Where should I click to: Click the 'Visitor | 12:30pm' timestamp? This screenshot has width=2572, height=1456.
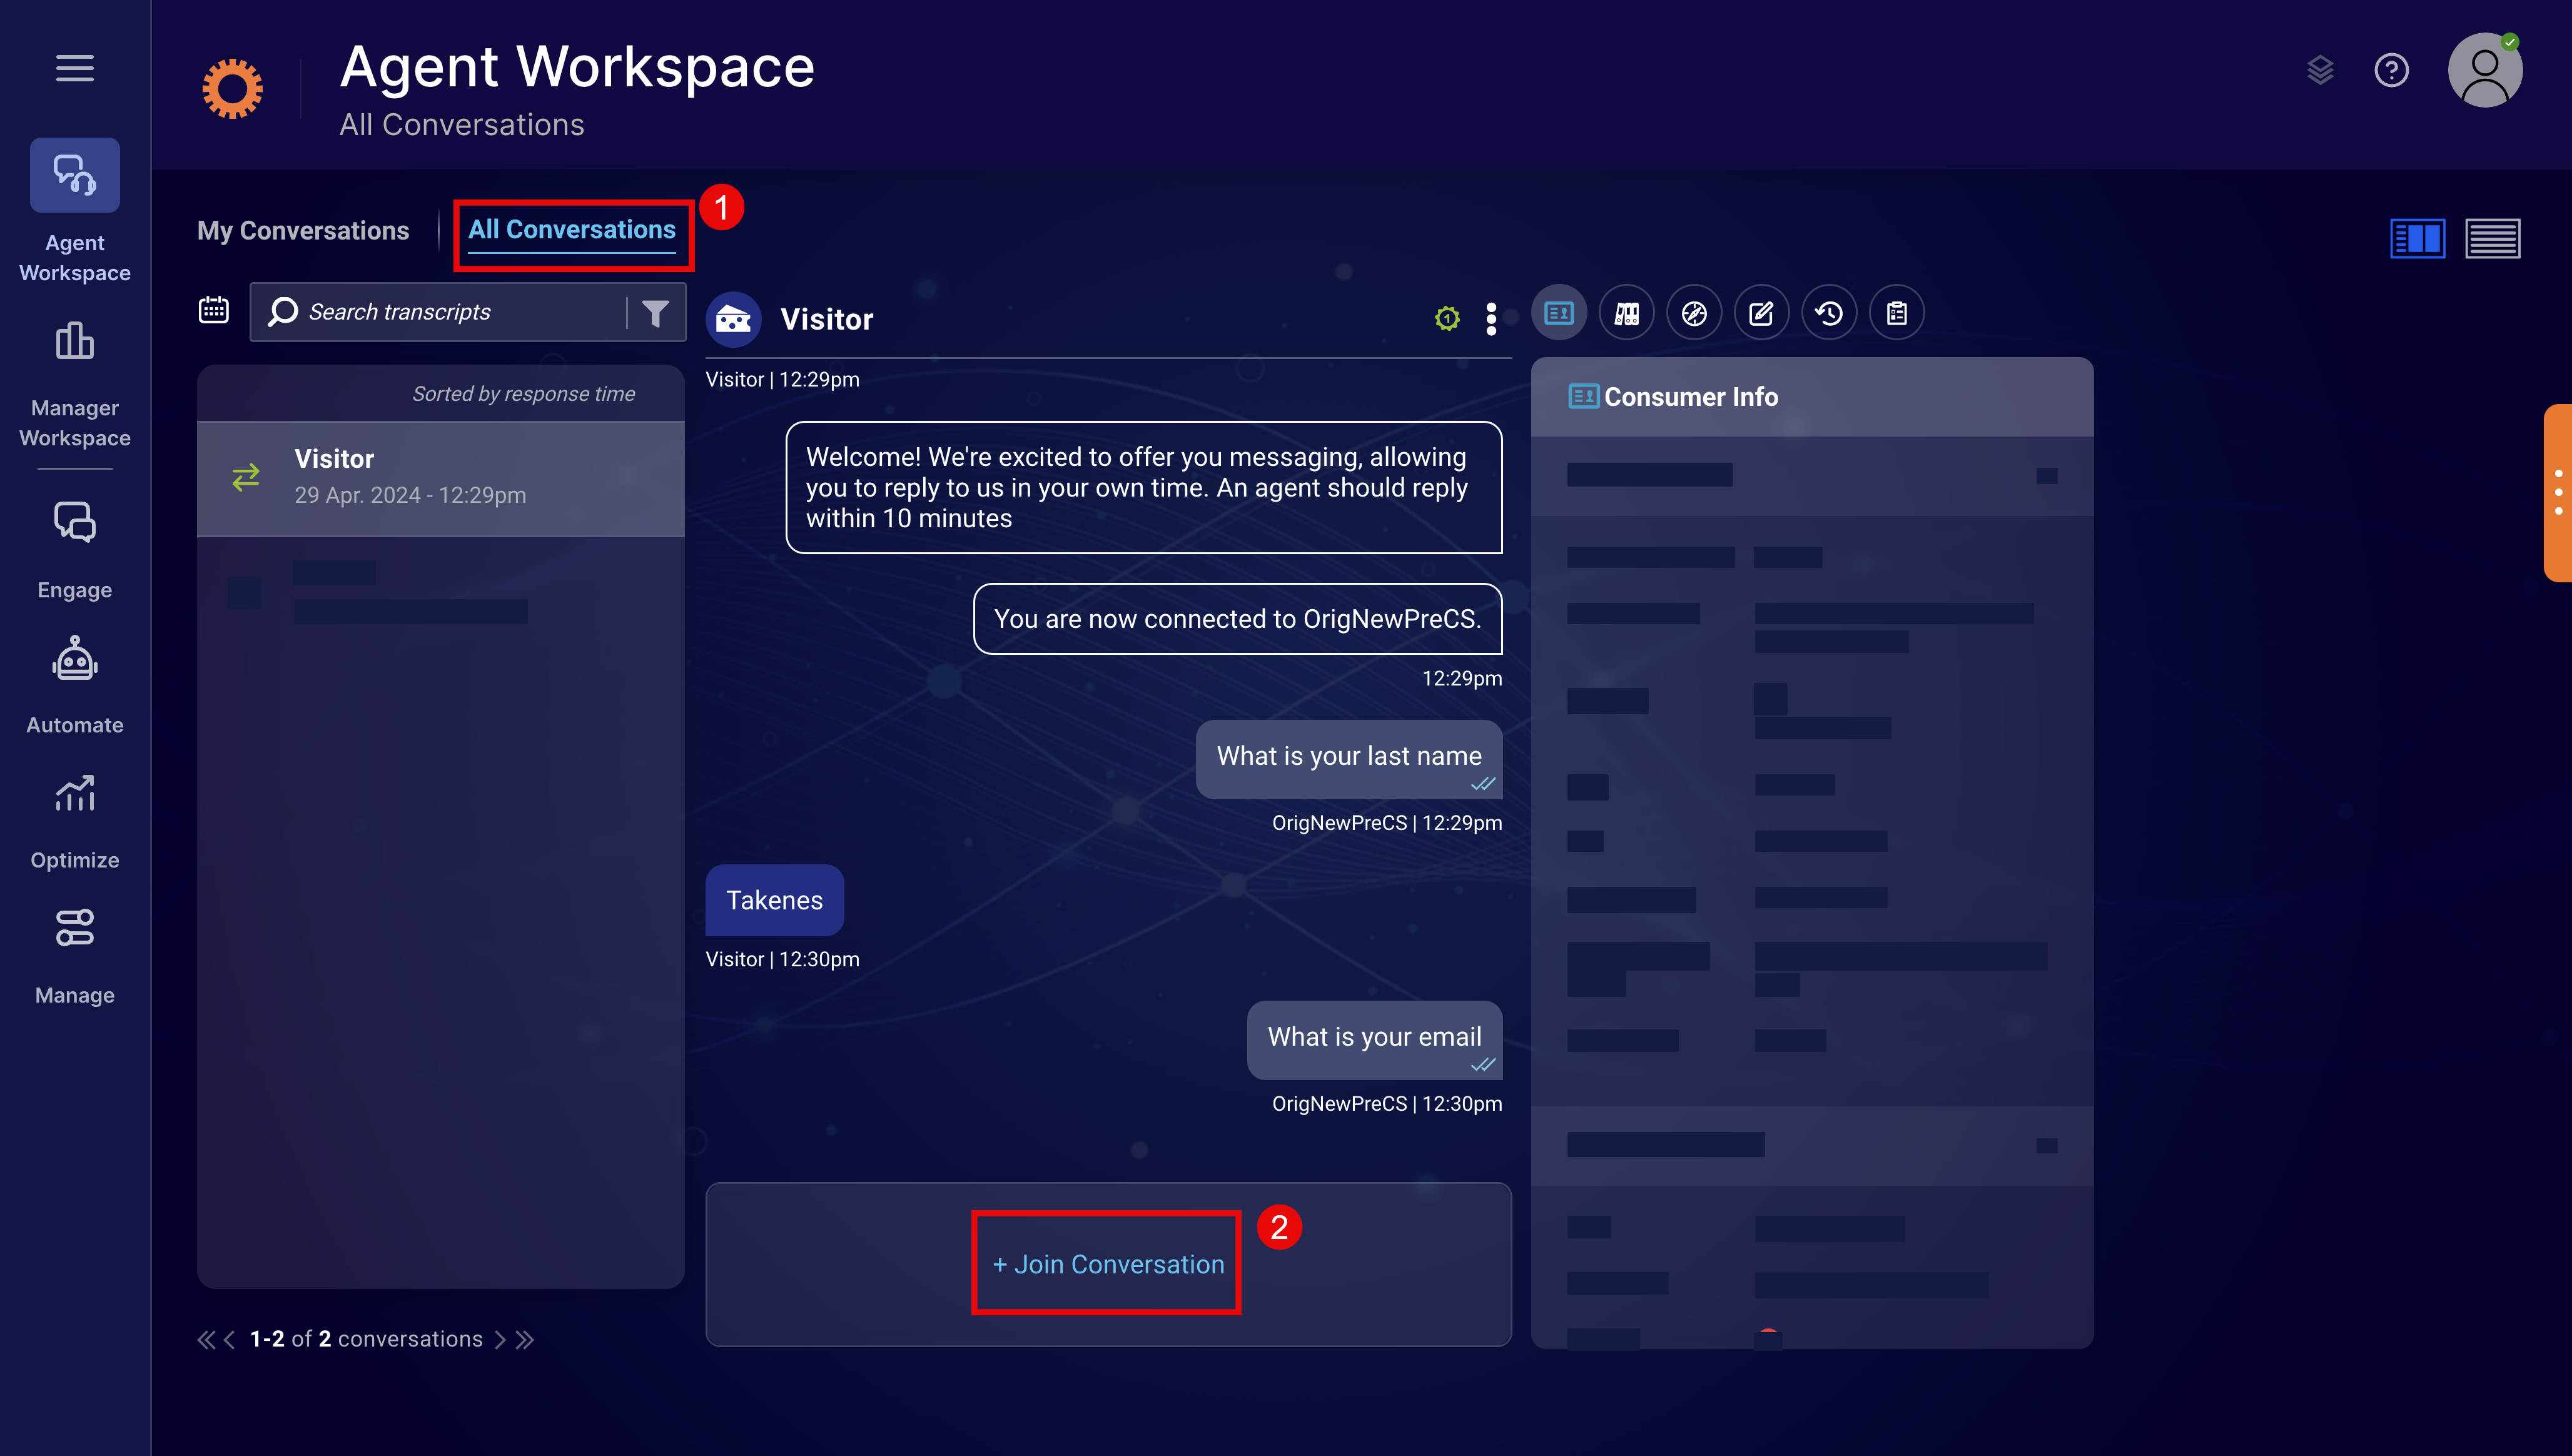point(783,959)
